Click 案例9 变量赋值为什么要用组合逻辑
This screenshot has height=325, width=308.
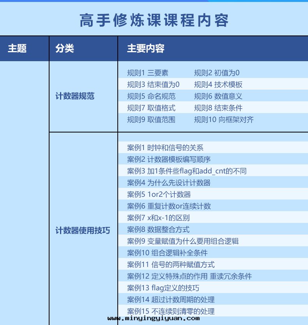pos(183,241)
